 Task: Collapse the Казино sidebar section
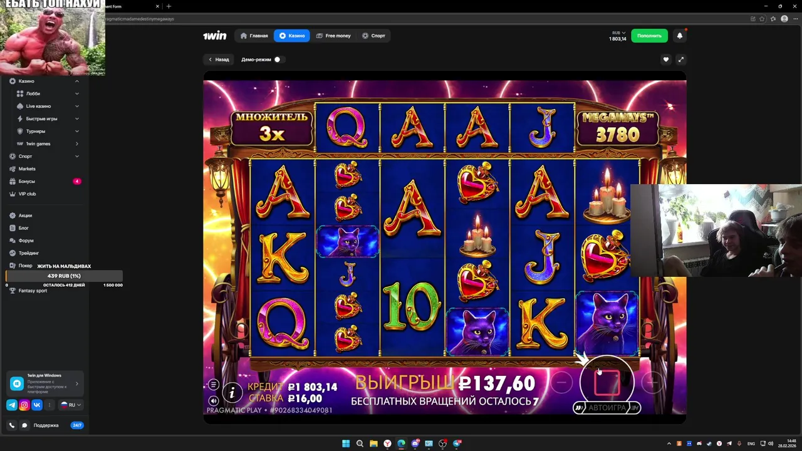point(77,81)
